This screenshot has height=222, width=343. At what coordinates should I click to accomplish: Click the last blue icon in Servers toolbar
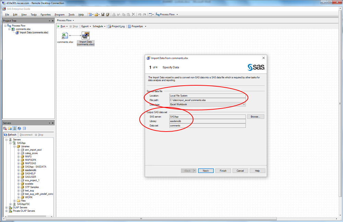click(x=24, y=128)
